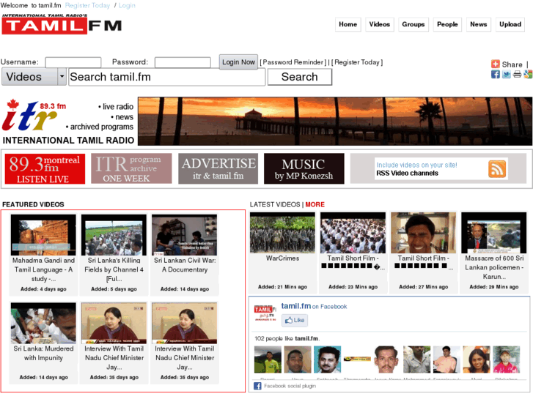The width and height of the screenshot is (533, 399).
Task: Focus the Password input field
Action: (183, 62)
